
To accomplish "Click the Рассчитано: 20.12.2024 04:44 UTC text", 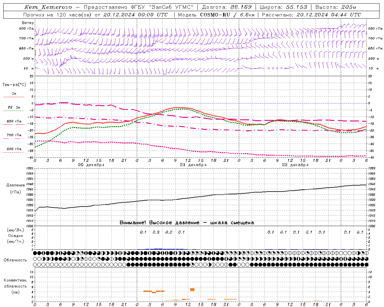I will pyautogui.click(x=311, y=15).
